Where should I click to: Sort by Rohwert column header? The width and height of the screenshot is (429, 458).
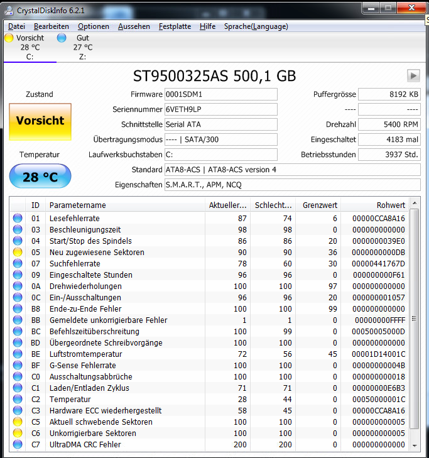375,205
